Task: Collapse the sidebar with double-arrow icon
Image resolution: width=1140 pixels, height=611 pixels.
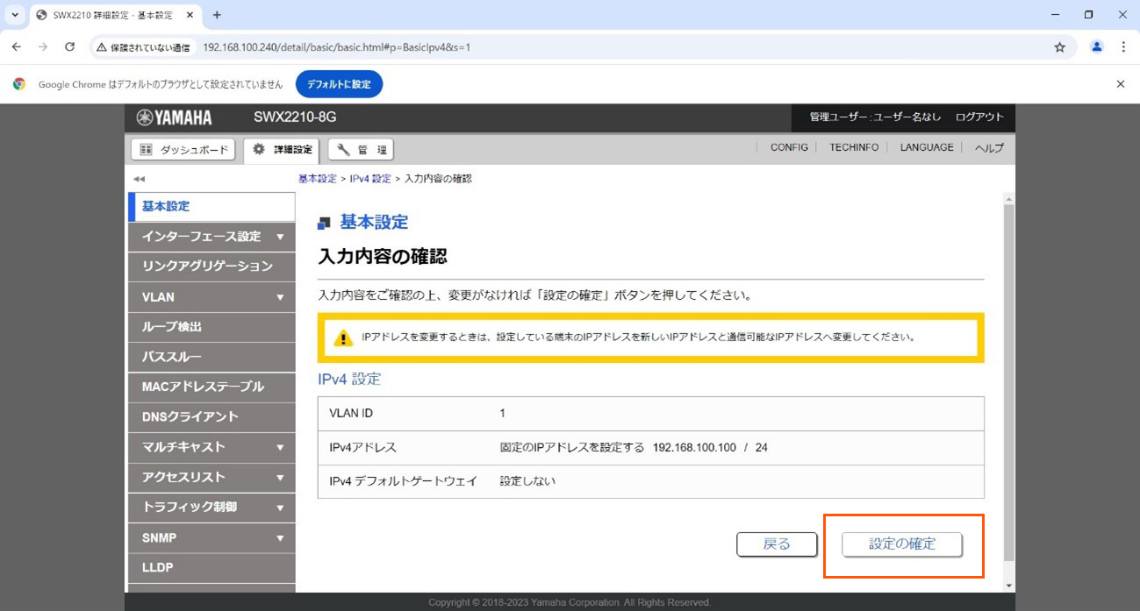Action: (139, 179)
